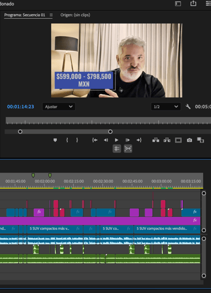Go to In point button
Image resolution: width=211 pixels, height=293 pixels.
coord(95,140)
